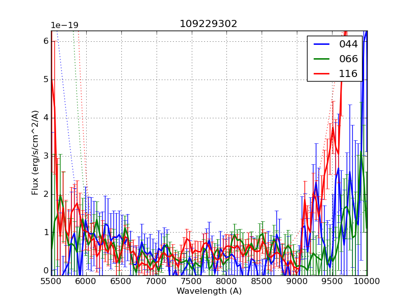Click the 7500 x-axis tick label
Viewport: 408px width, 306px height.
(192, 281)
